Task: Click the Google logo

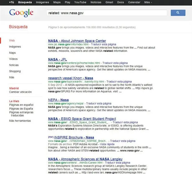Action: click(x=21, y=13)
